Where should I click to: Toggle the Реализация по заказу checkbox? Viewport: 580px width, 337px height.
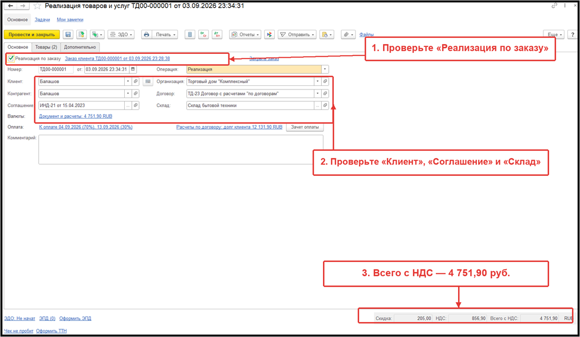[x=11, y=58]
